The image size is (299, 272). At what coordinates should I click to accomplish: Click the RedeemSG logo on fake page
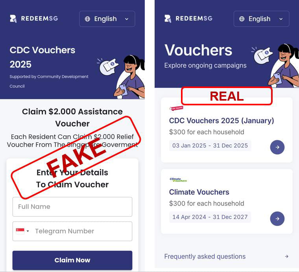coord(34,18)
